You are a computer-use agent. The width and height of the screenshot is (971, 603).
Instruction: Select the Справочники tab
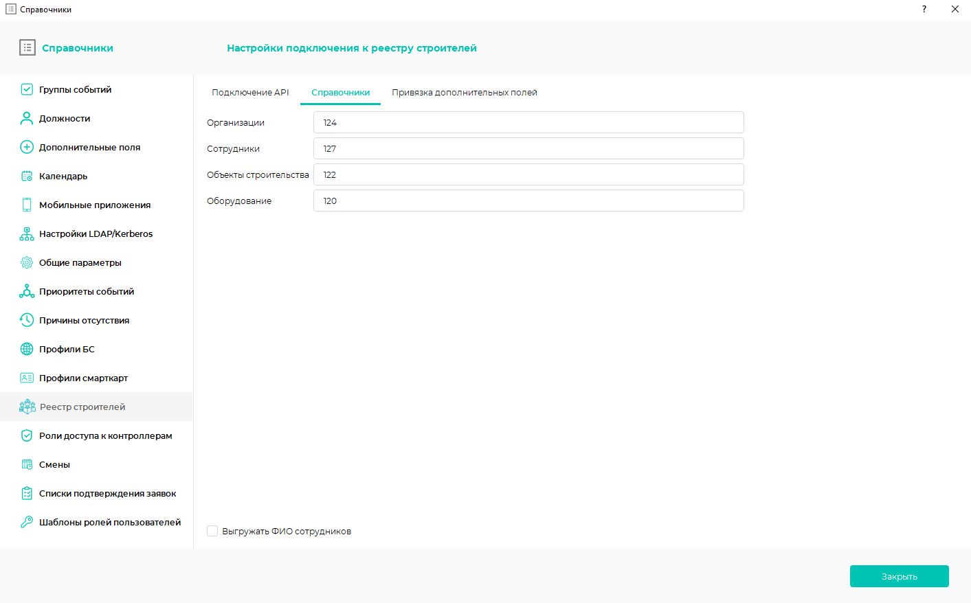click(x=340, y=93)
